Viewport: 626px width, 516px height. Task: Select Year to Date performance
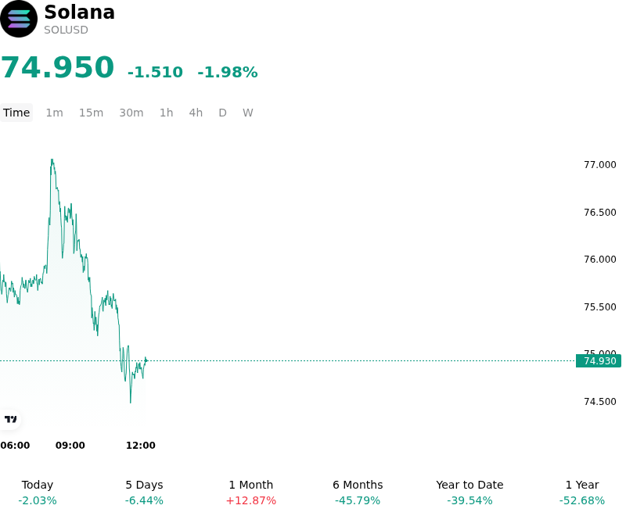point(469,493)
